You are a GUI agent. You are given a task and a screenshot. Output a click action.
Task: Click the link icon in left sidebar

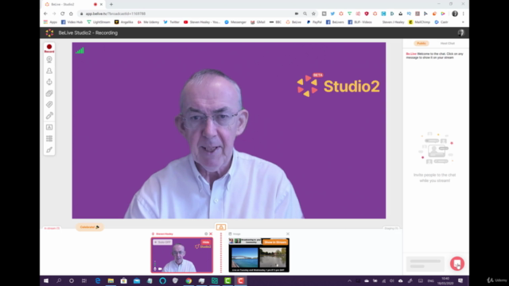(49, 116)
